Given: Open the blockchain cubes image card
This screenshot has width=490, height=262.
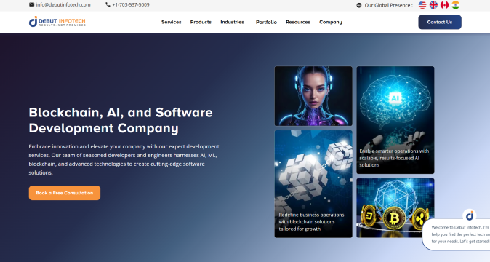Looking at the screenshot, I should (x=313, y=184).
